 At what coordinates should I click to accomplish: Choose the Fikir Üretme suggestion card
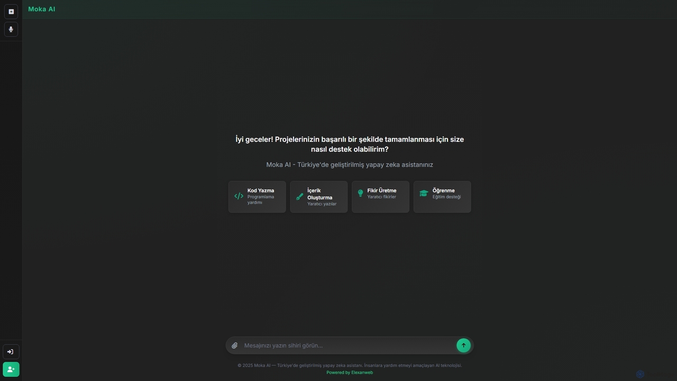pyautogui.click(x=380, y=197)
